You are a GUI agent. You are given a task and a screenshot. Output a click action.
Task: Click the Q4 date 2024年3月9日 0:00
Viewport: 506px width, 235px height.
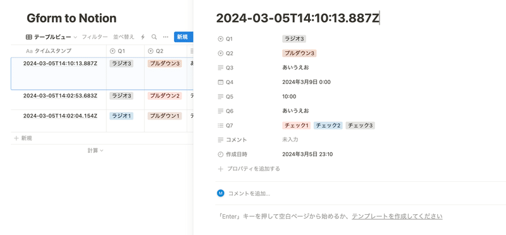[306, 82]
